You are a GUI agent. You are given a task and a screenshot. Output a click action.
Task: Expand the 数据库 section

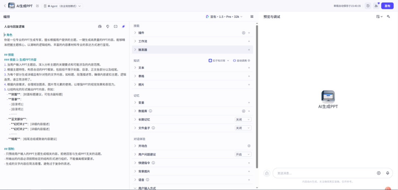[x=135, y=111]
